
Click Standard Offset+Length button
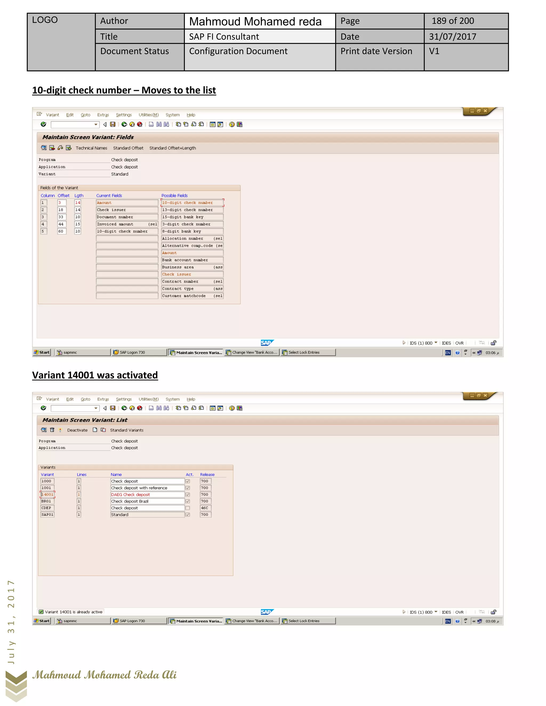[x=173, y=148]
